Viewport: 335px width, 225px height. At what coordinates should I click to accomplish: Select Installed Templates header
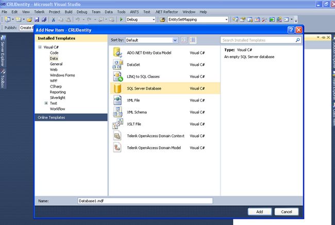tap(71, 38)
